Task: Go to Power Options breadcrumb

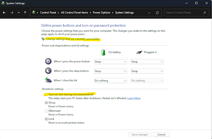Action: tap(102, 13)
